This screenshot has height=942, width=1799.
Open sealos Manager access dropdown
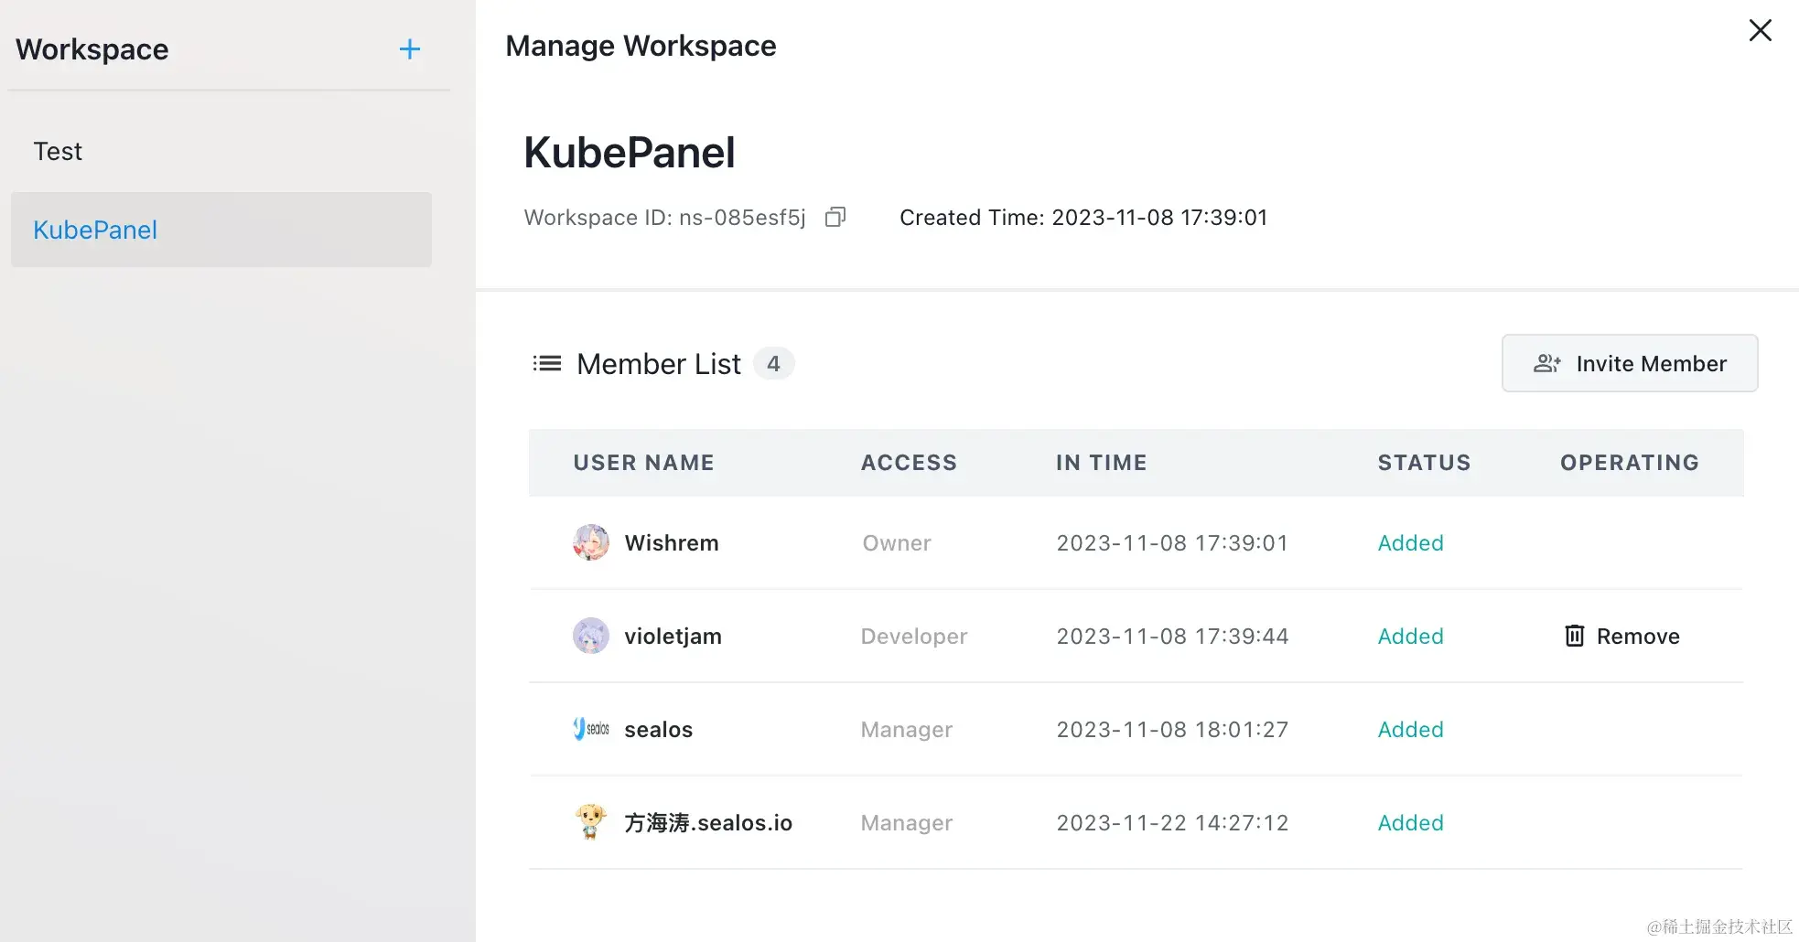coord(907,729)
